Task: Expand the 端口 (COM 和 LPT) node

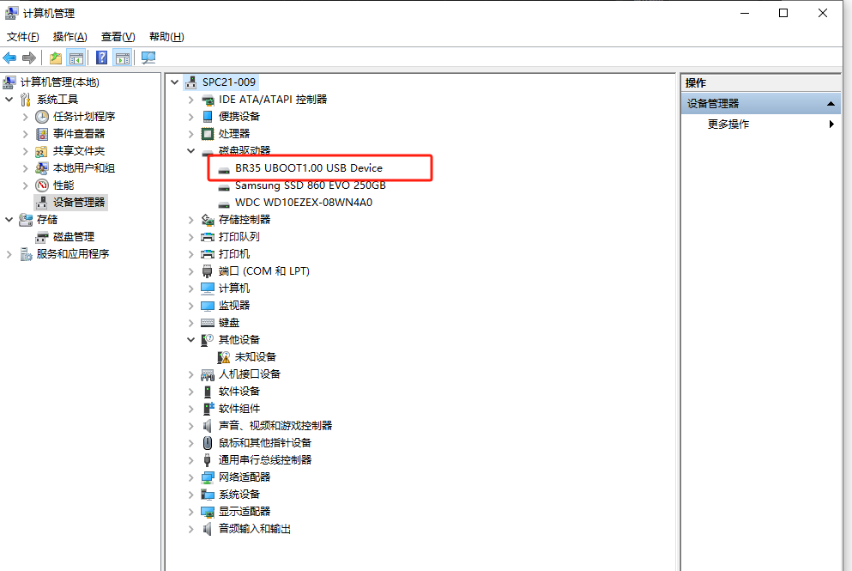Action: point(190,271)
